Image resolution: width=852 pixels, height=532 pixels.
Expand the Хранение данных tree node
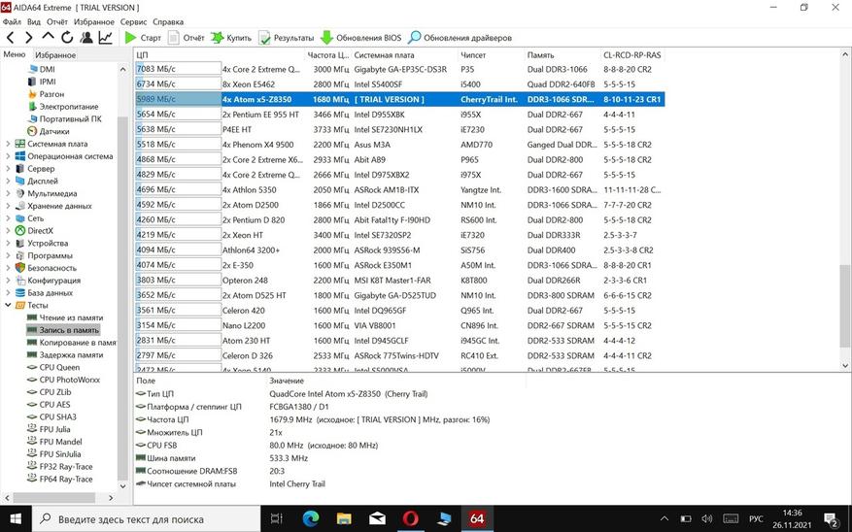[x=8, y=206]
